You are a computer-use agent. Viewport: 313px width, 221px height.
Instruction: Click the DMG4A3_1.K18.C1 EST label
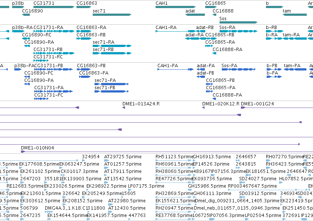coord(67,208)
